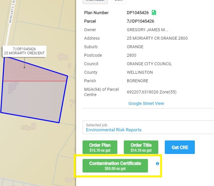Click the Get CRE button
Viewport: 214px width, 186px height.
click(180, 147)
